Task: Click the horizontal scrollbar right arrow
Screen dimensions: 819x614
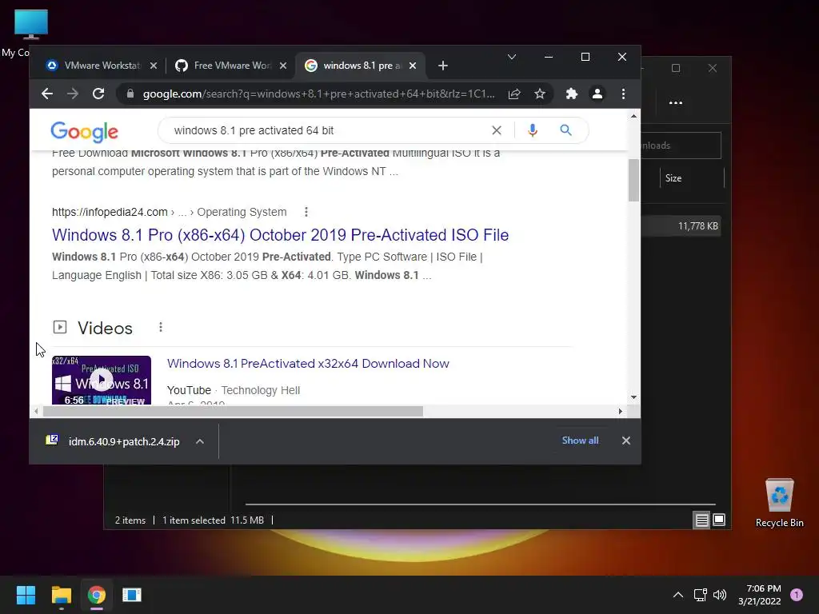Action: coord(620,412)
